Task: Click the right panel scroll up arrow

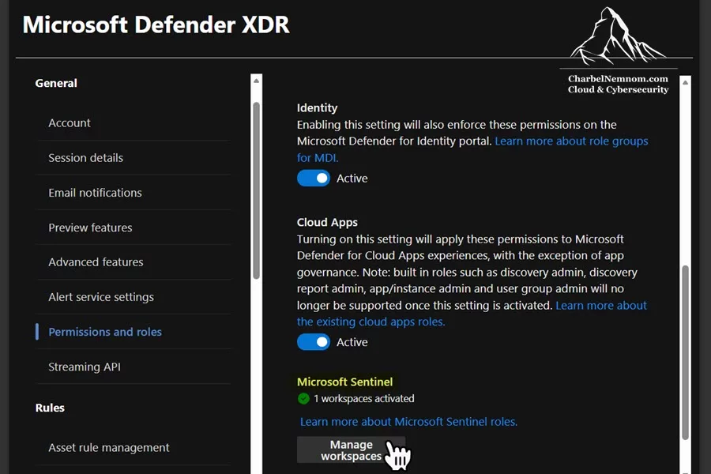Action: pos(685,82)
